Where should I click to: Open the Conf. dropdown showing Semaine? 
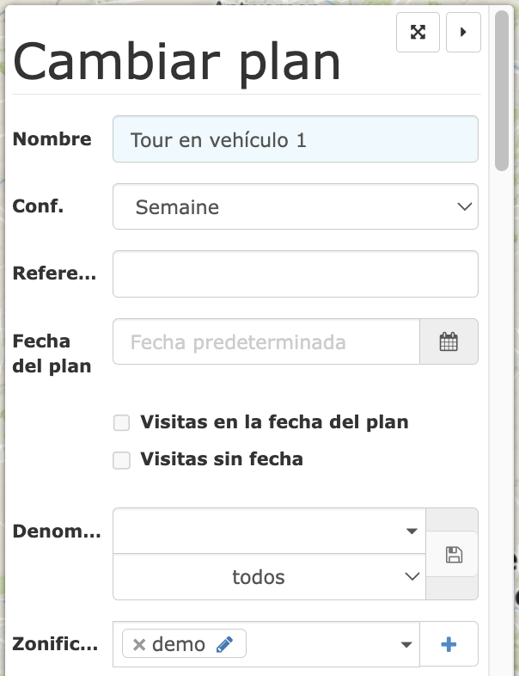click(x=295, y=207)
